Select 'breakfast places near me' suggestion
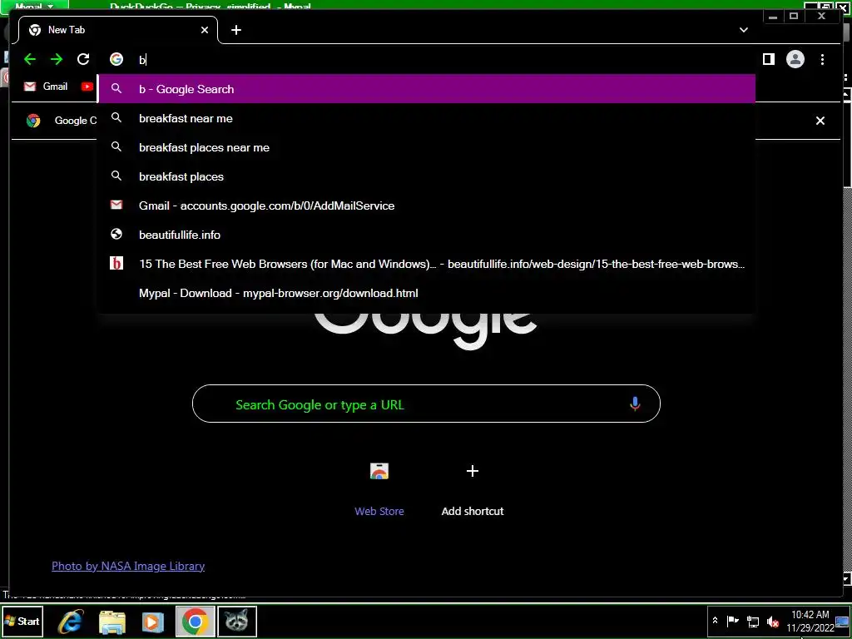The width and height of the screenshot is (852, 639). pos(427,147)
